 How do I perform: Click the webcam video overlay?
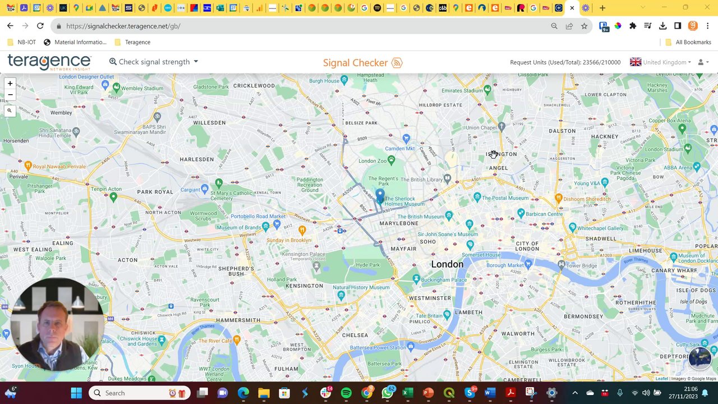(x=56, y=324)
